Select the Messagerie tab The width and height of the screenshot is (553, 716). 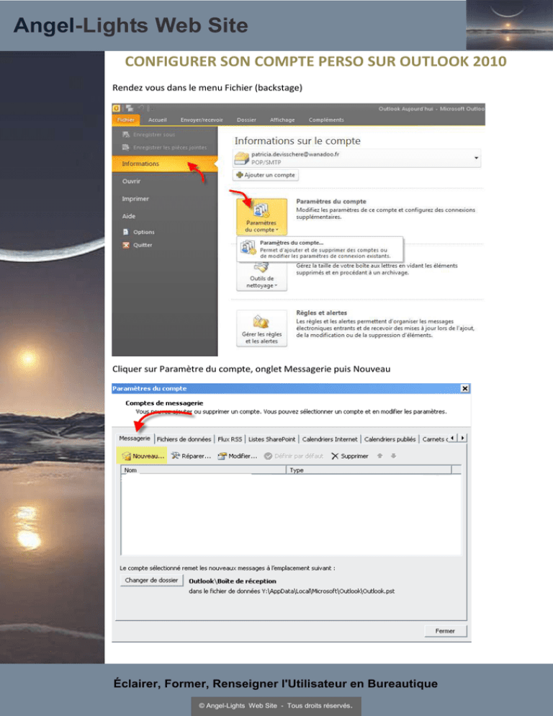(135, 439)
